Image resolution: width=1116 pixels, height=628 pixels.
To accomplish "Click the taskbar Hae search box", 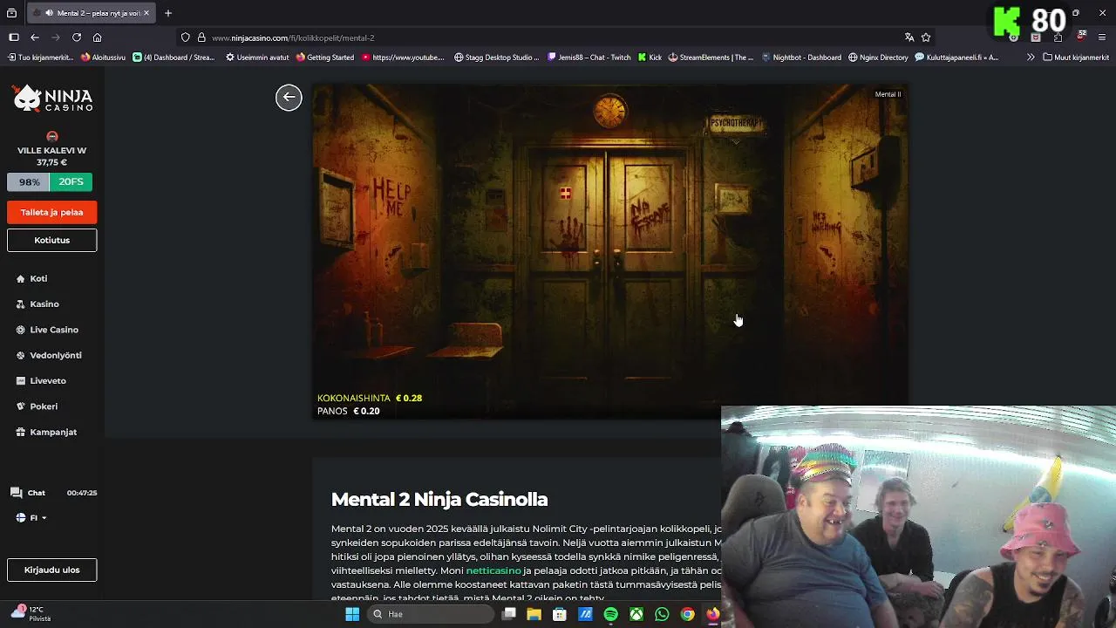I will click(432, 614).
